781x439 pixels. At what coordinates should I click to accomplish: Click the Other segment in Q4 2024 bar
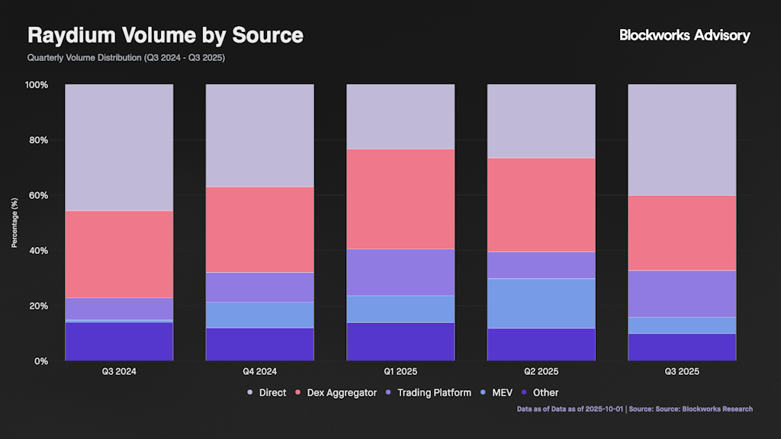pyautogui.click(x=259, y=344)
